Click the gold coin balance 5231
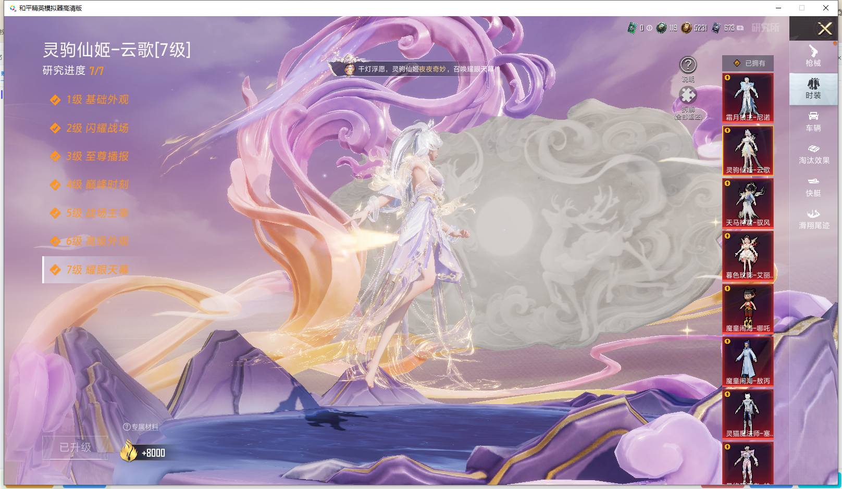Viewport: 842px width, 489px height. pyautogui.click(x=700, y=28)
